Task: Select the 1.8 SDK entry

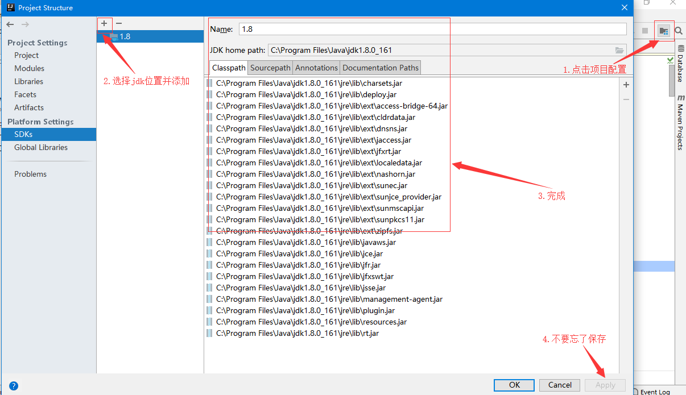Action: 150,36
